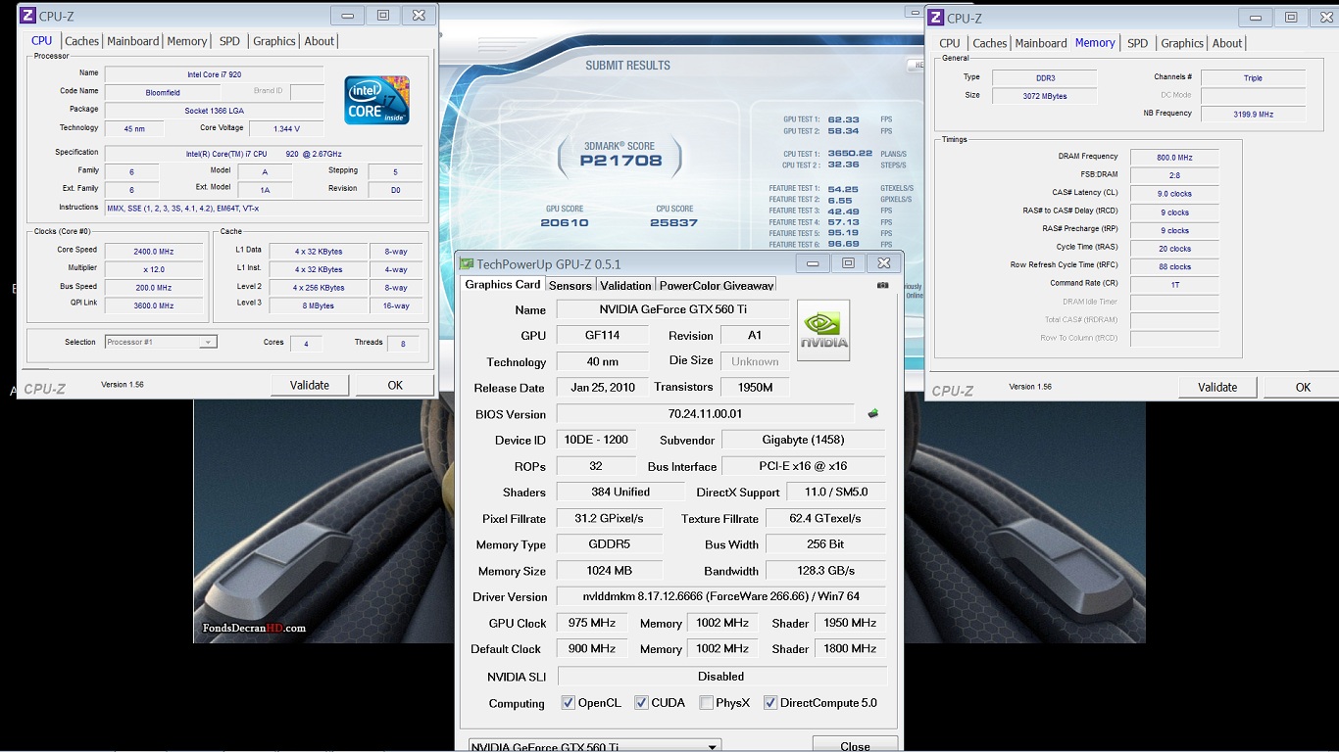
Task: Open SPD tab in left CPU-Z window
Action: (x=229, y=41)
